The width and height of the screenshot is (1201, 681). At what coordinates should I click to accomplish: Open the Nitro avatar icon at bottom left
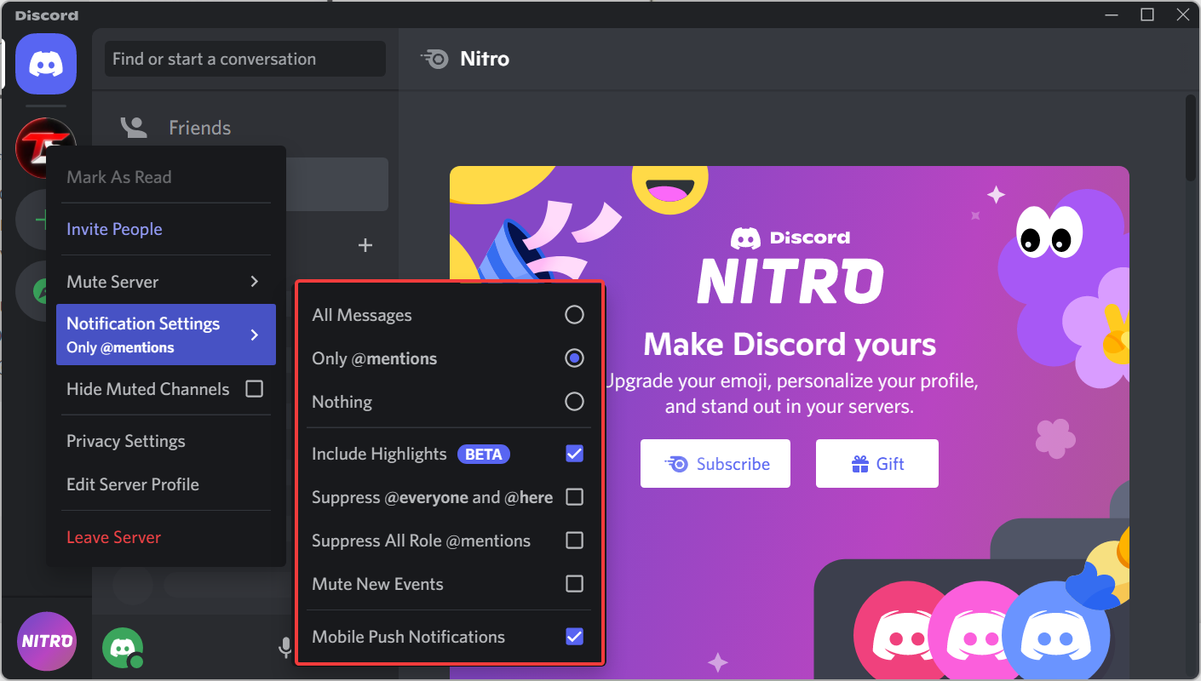[46, 642]
